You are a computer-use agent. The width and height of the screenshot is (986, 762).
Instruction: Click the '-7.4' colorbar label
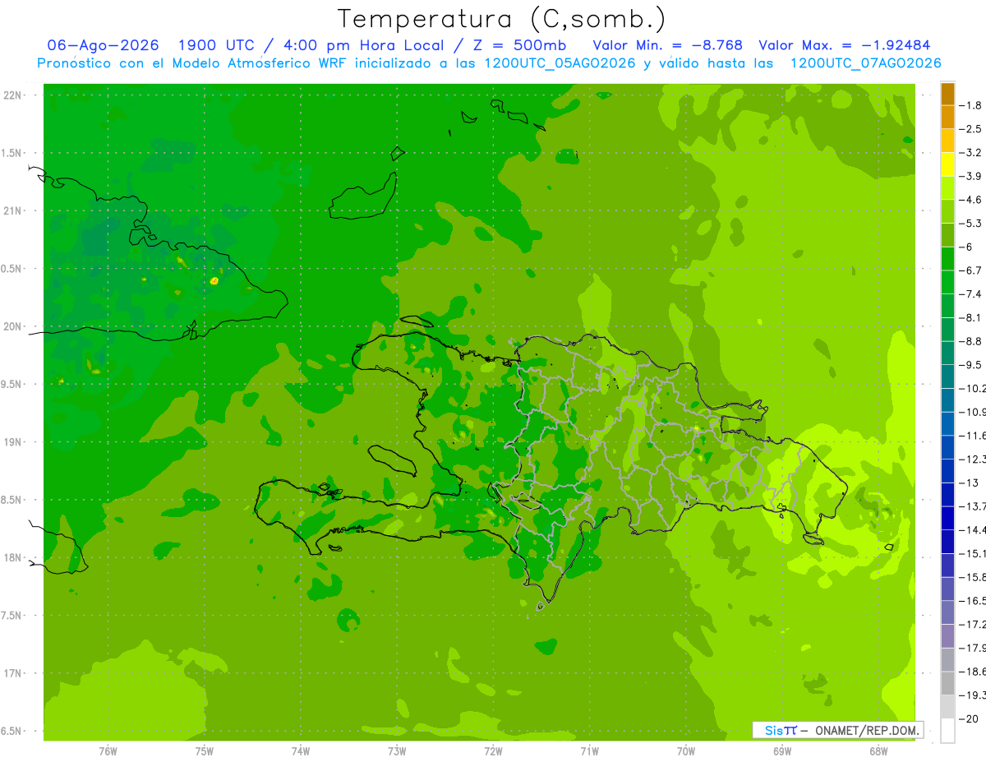[x=972, y=294]
